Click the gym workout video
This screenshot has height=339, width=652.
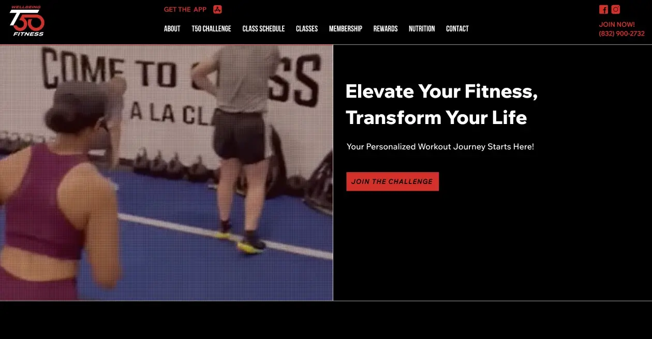tap(166, 173)
